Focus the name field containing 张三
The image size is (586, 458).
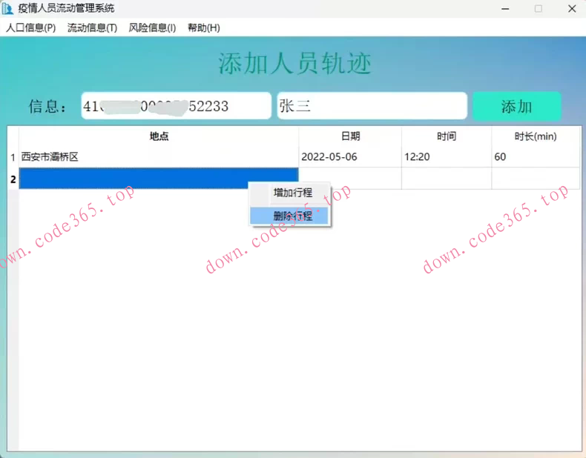[x=372, y=106]
